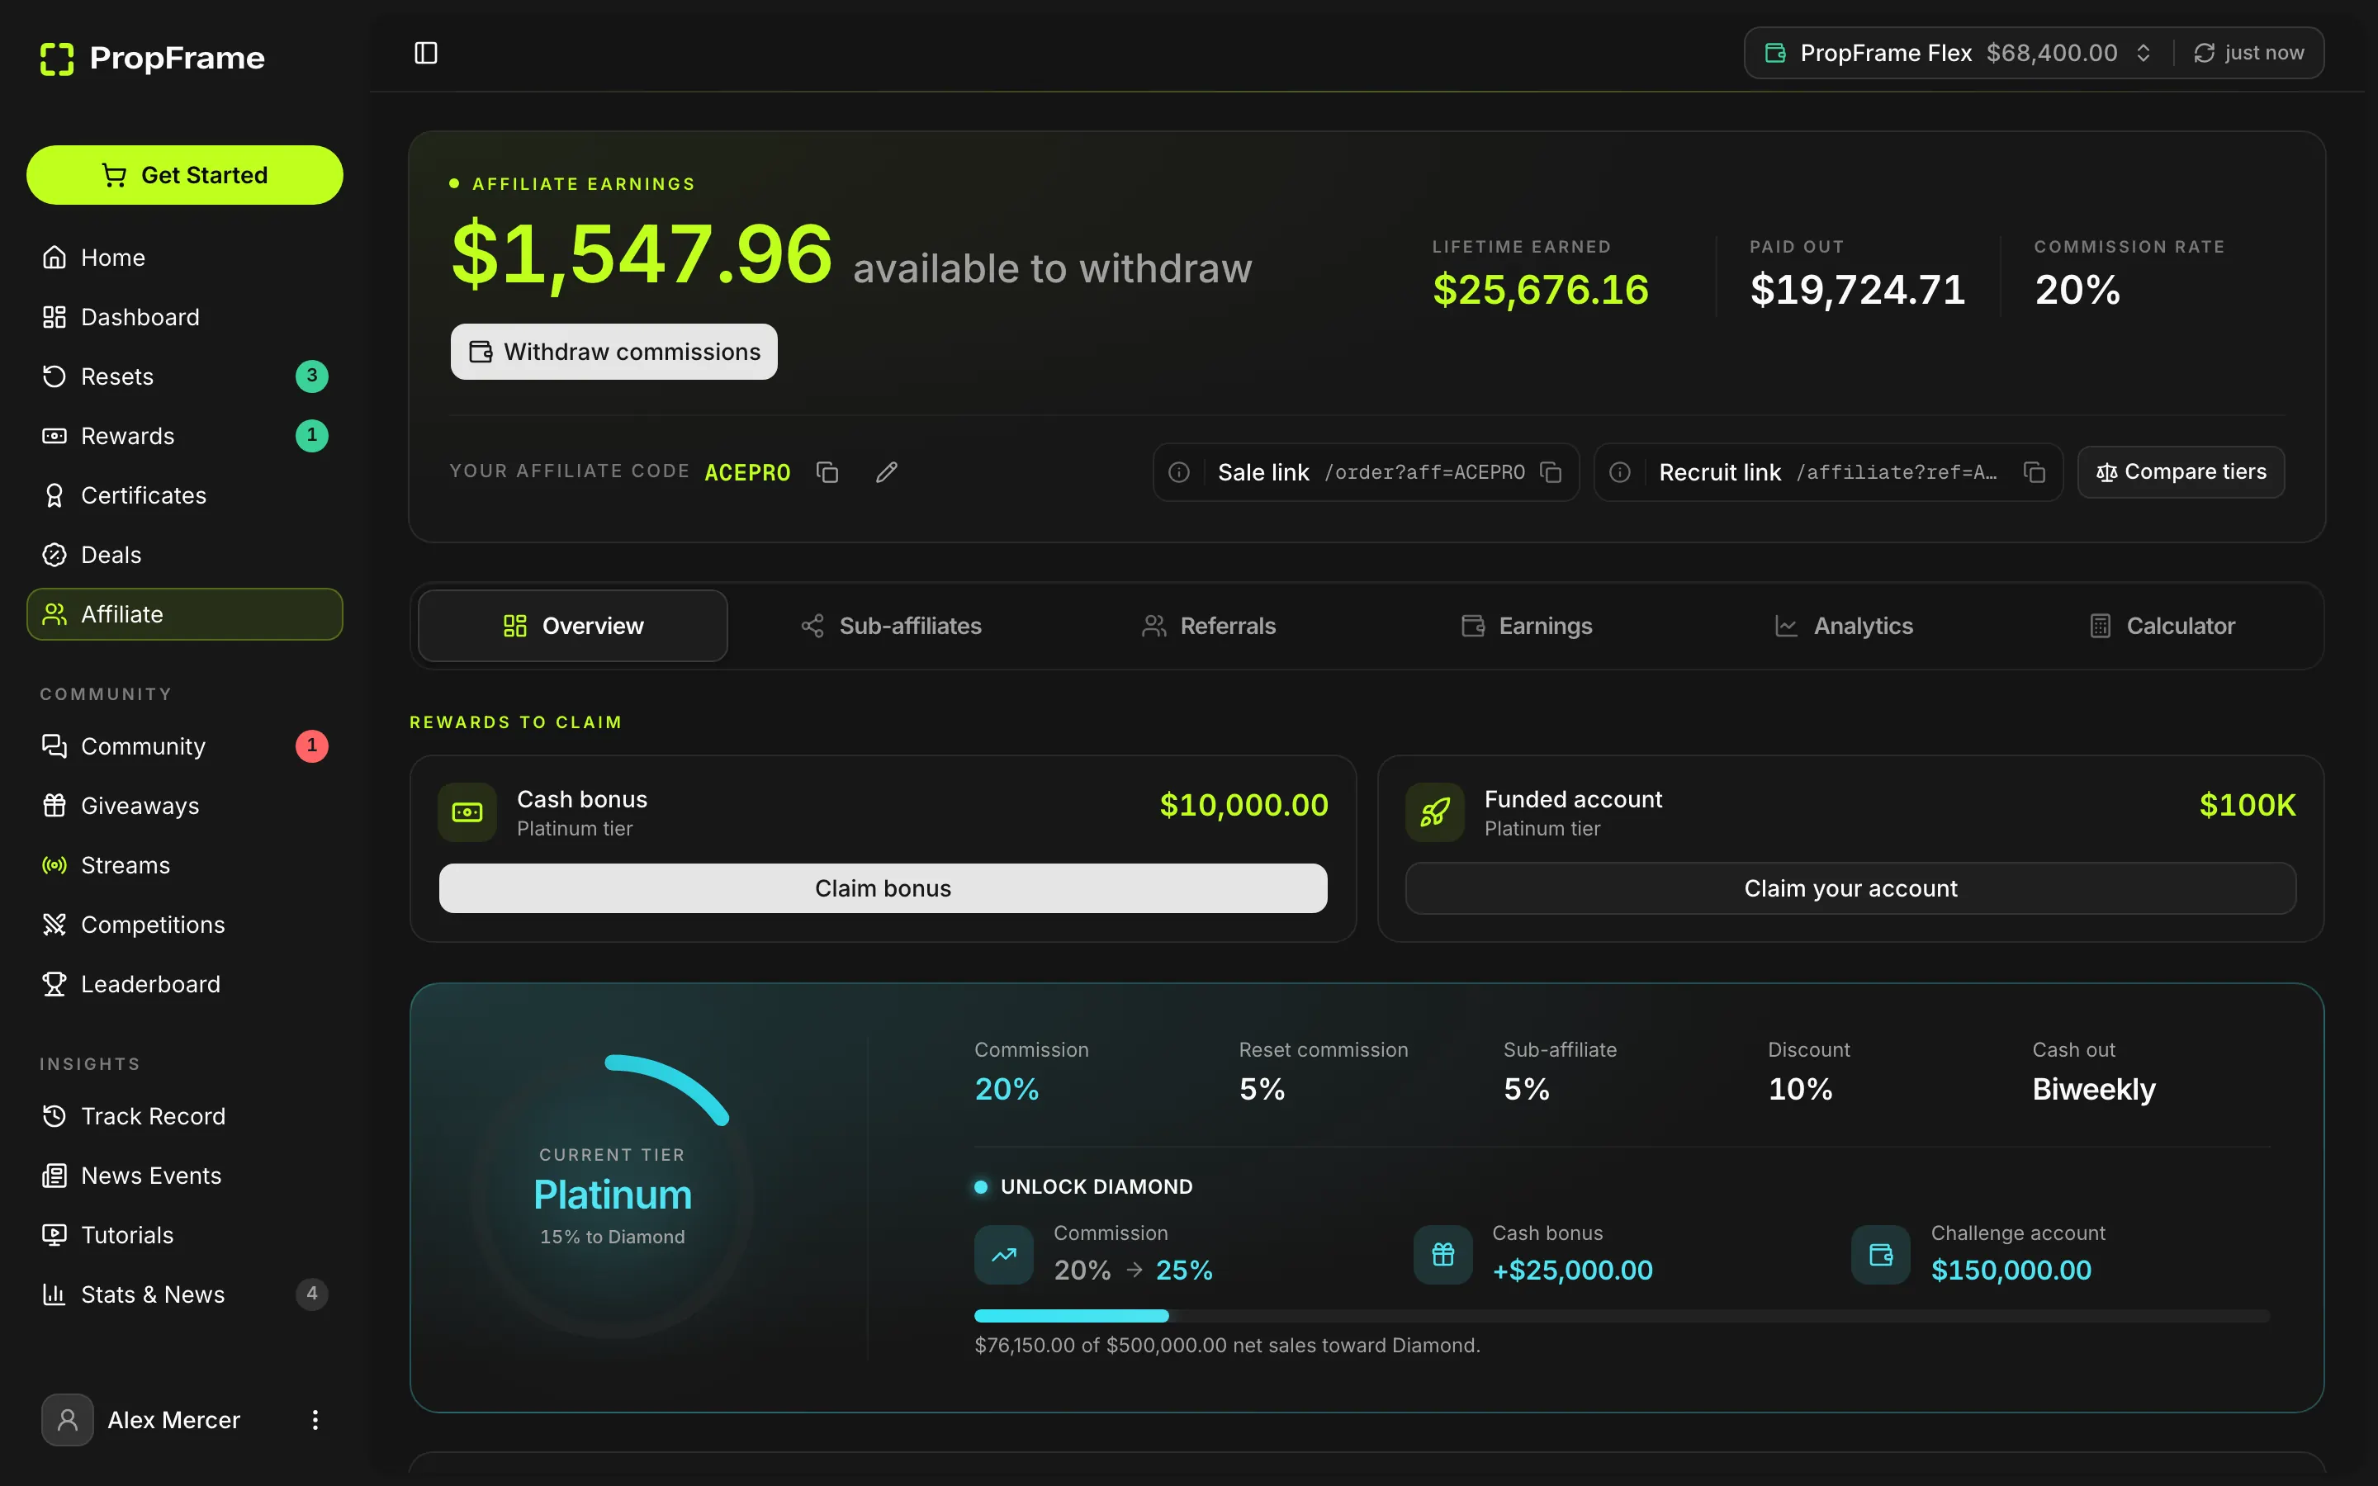This screenshot has height=1486, width=2378.
Task: Click the $150,000.00 Challenge account value
Action: (x=2011, y=1271)
